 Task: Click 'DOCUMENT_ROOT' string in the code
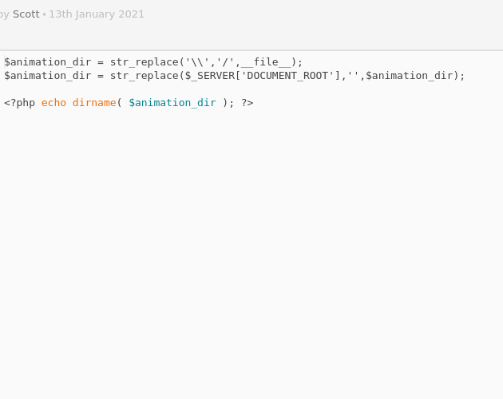(287, 76)
